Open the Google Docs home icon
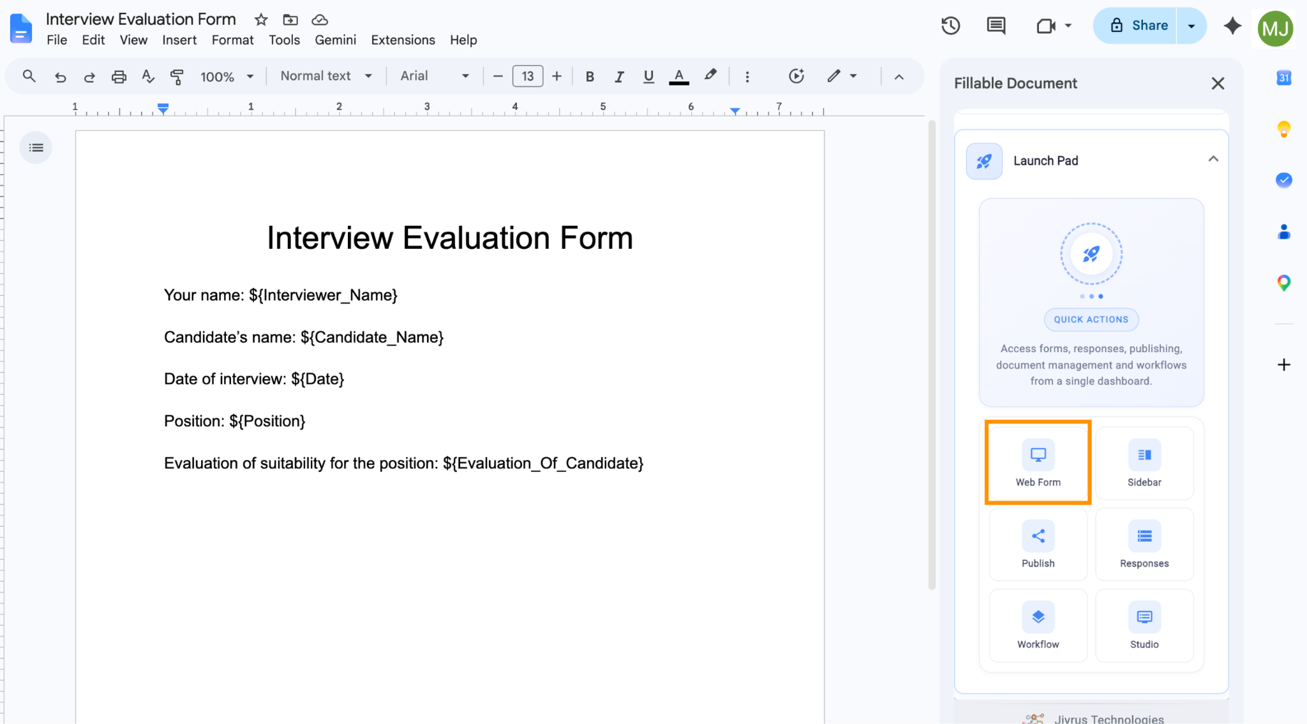 [x=21, y=29]
